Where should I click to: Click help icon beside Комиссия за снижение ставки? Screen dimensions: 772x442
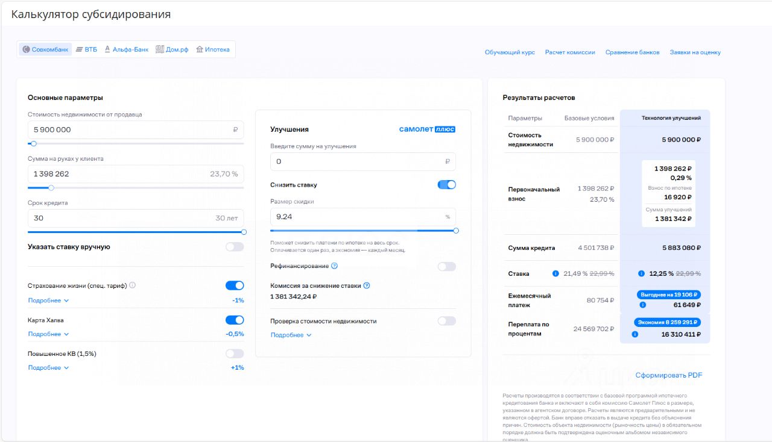coord(366,286)
